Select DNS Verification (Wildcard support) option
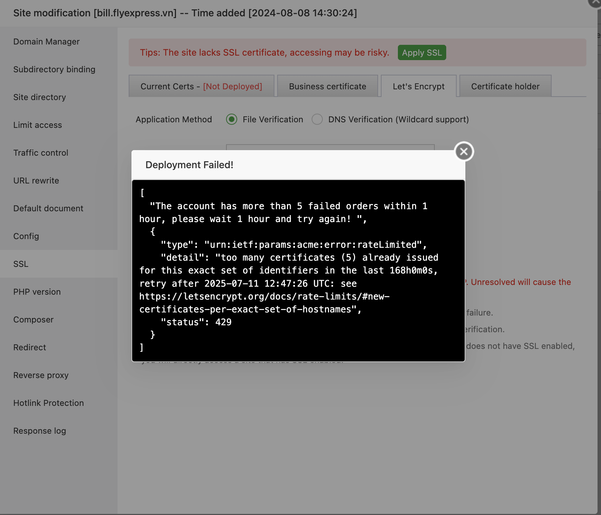The width and height of the screenshot is (601, 515). 317,120
